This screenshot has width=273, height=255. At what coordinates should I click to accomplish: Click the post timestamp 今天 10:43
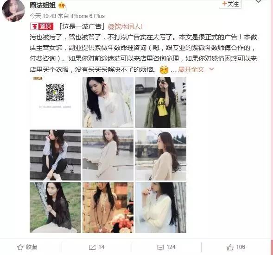[x=43, y=16]
